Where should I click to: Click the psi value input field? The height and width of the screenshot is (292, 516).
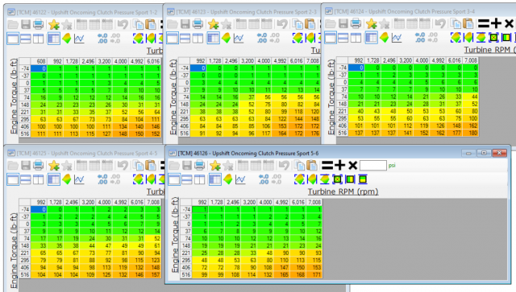(372, 165)
